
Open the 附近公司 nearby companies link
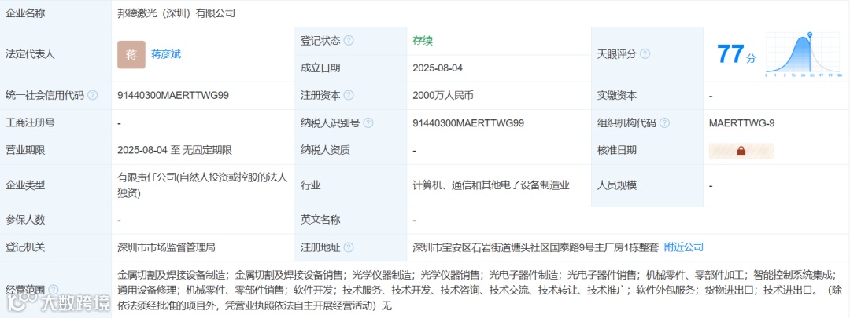(x=684, y=247)
